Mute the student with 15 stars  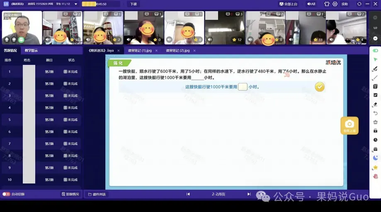(x=48, y=39)
